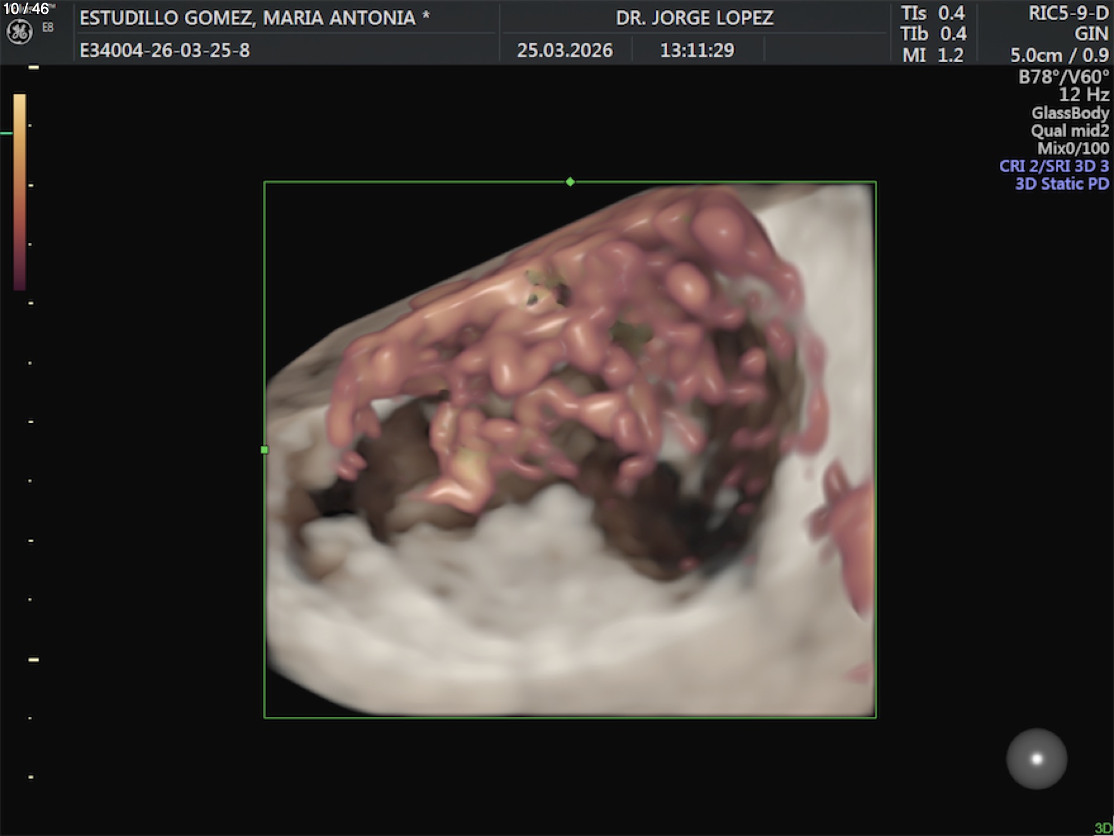Click the light source direction sphere
The width and height of the screenshot is (1114, 836).
pos(1036,759)
